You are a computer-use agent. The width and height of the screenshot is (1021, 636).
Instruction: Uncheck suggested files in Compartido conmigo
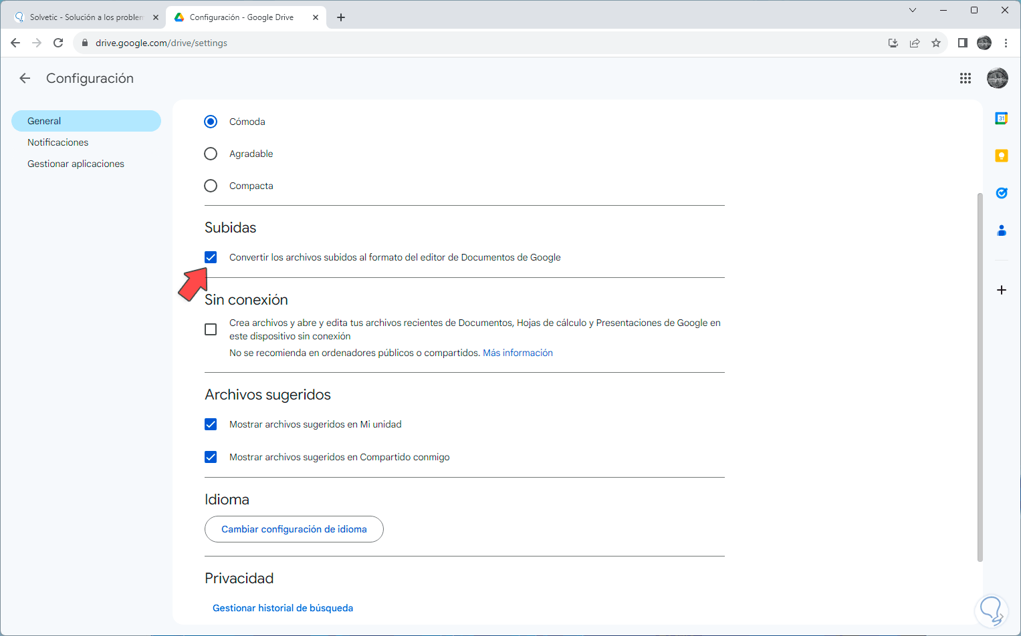click(x=211, y=457)
